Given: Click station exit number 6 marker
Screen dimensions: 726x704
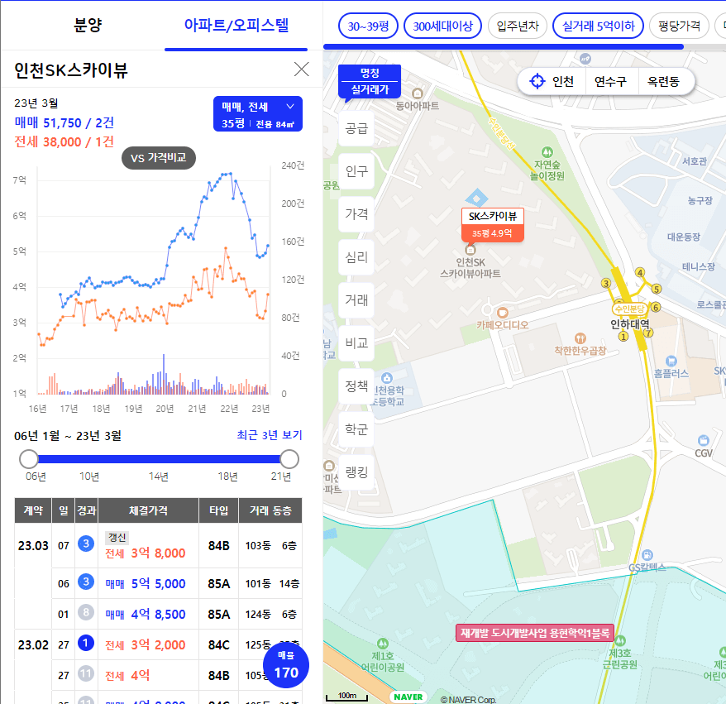Looking at the screenshot, I should [x=655, y=307].
